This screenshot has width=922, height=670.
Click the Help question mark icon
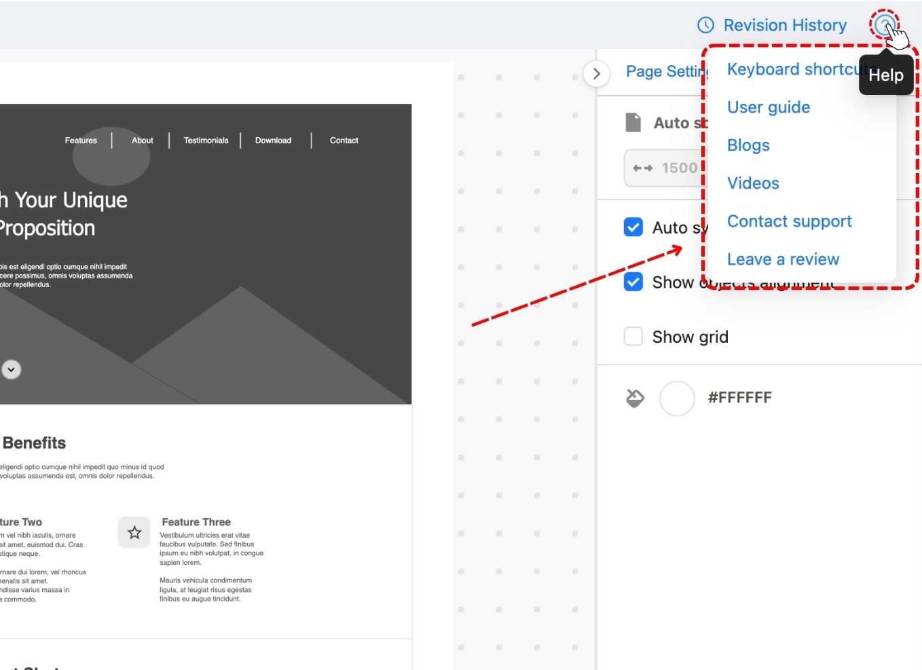[883, 26]
